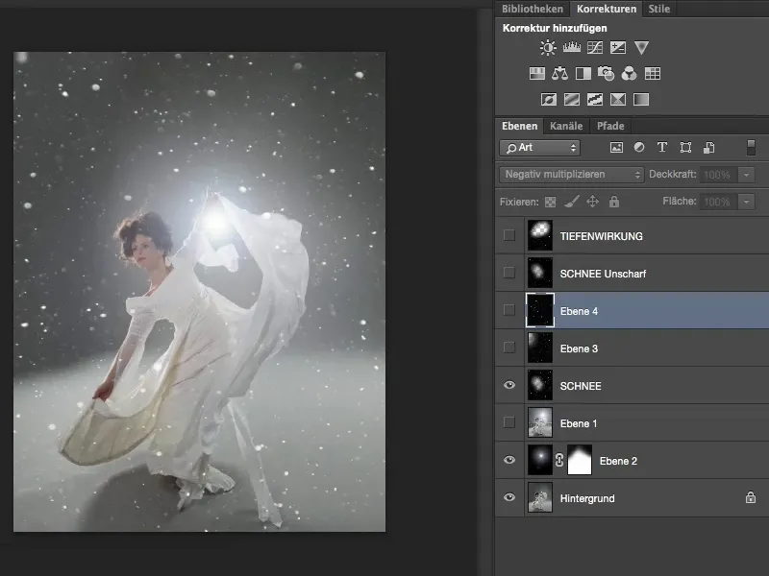The image size is (769, 576).
Task: Add a Levels adjustment layer
Action: coord(572,47)
